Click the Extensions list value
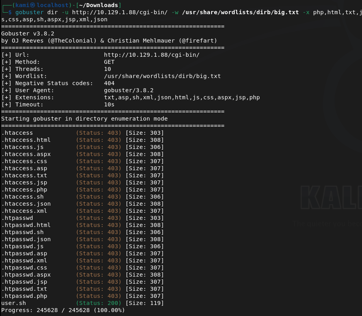This screenshot has height=316, width=362. (x=182, y=97)
